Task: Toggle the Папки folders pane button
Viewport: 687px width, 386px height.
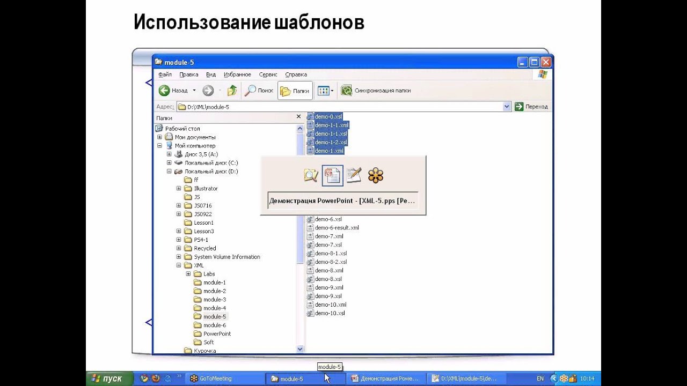Action: pos(295,91)
